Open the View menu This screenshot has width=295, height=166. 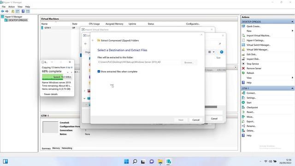click(x=20, y=7)
